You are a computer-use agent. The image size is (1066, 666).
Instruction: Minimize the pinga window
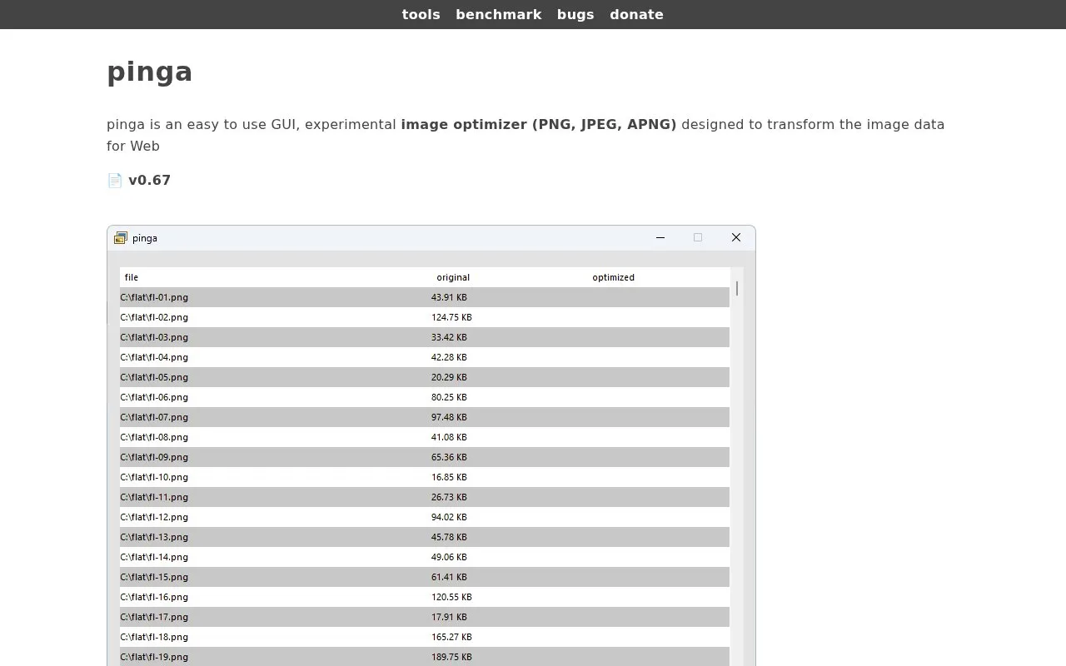pyautogui.click(x=660, y=237)
